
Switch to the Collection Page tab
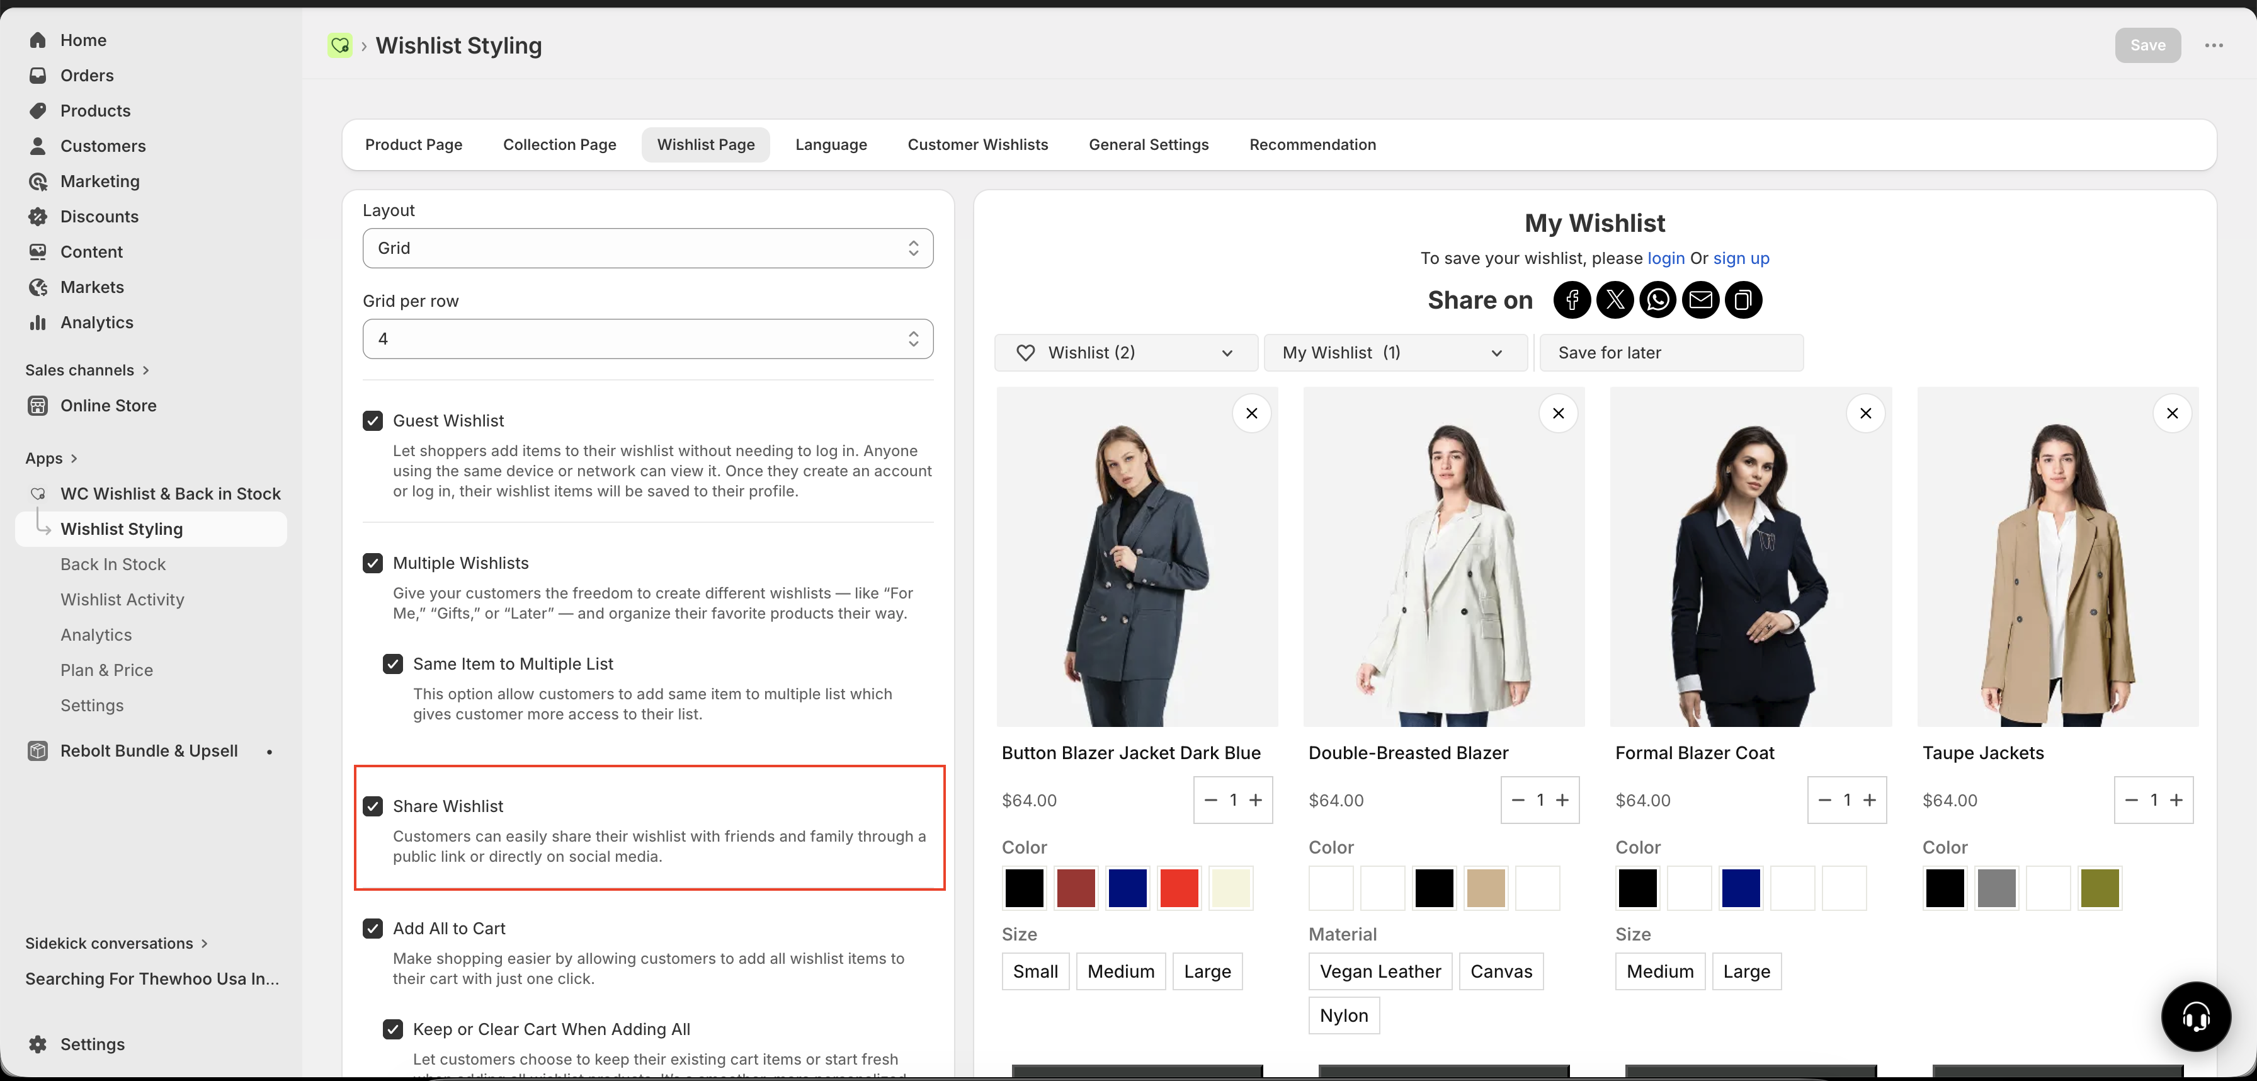pyautogui.click(x=559, y=145)
